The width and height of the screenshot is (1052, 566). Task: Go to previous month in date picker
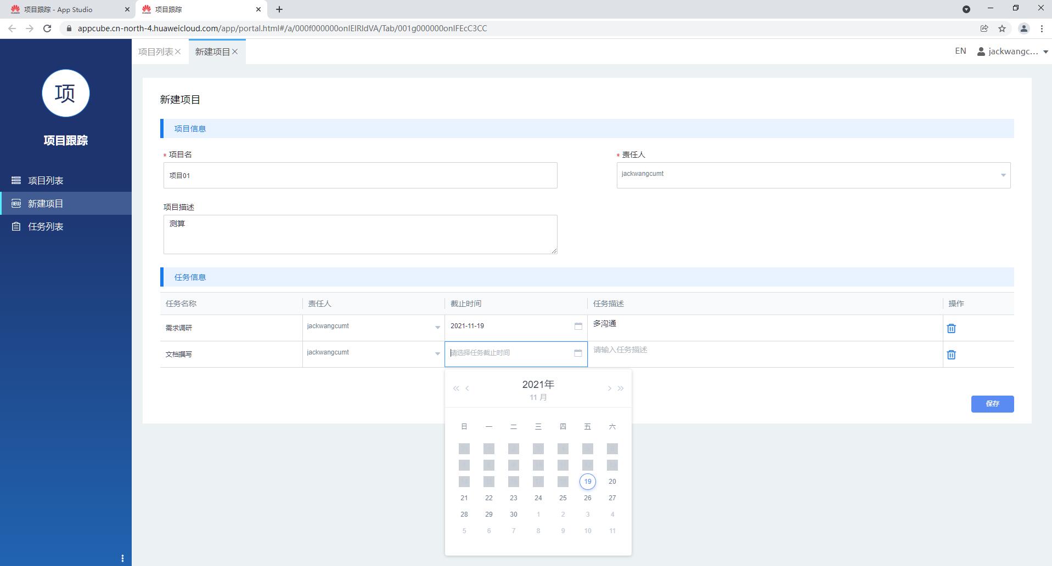467,388
